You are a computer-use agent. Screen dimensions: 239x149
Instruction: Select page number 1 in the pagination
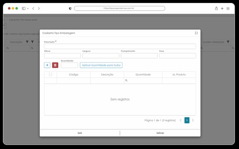point(187,120)
